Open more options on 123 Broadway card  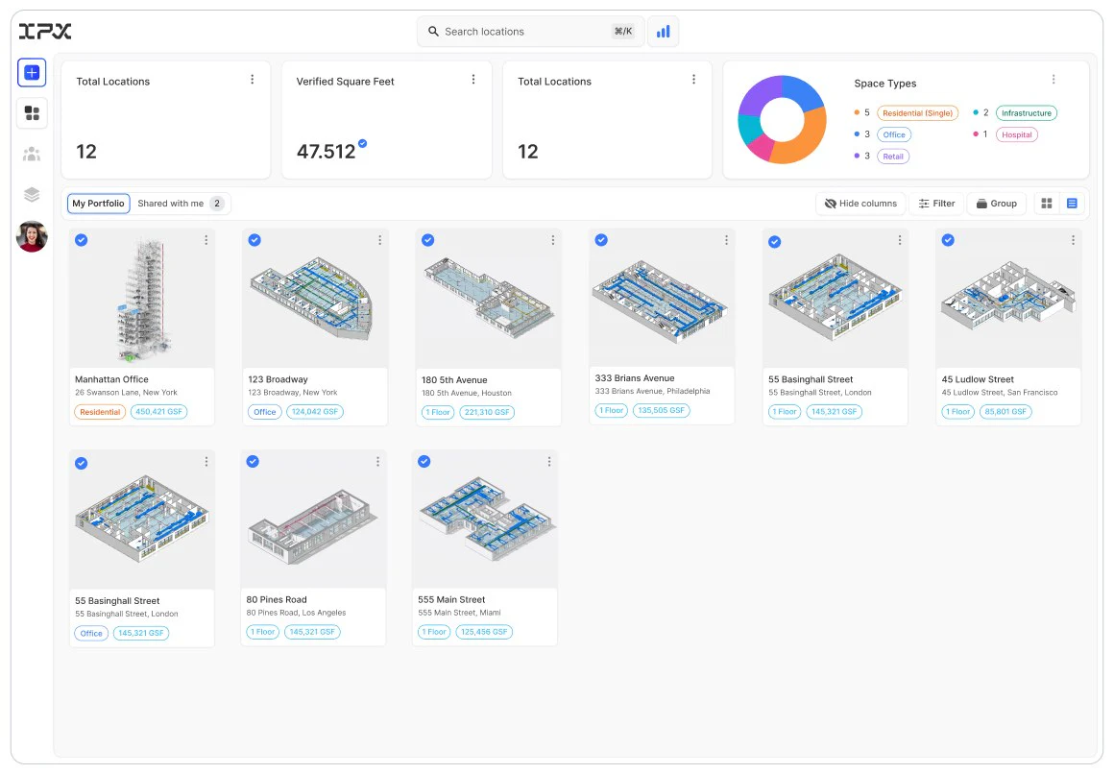tap(380, 240)
